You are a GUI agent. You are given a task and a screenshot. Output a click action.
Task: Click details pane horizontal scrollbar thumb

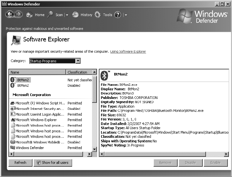coord(155,154)
